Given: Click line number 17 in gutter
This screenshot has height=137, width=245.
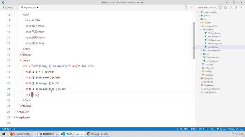Looking at the screenshot, I should [x=8, y=66].
